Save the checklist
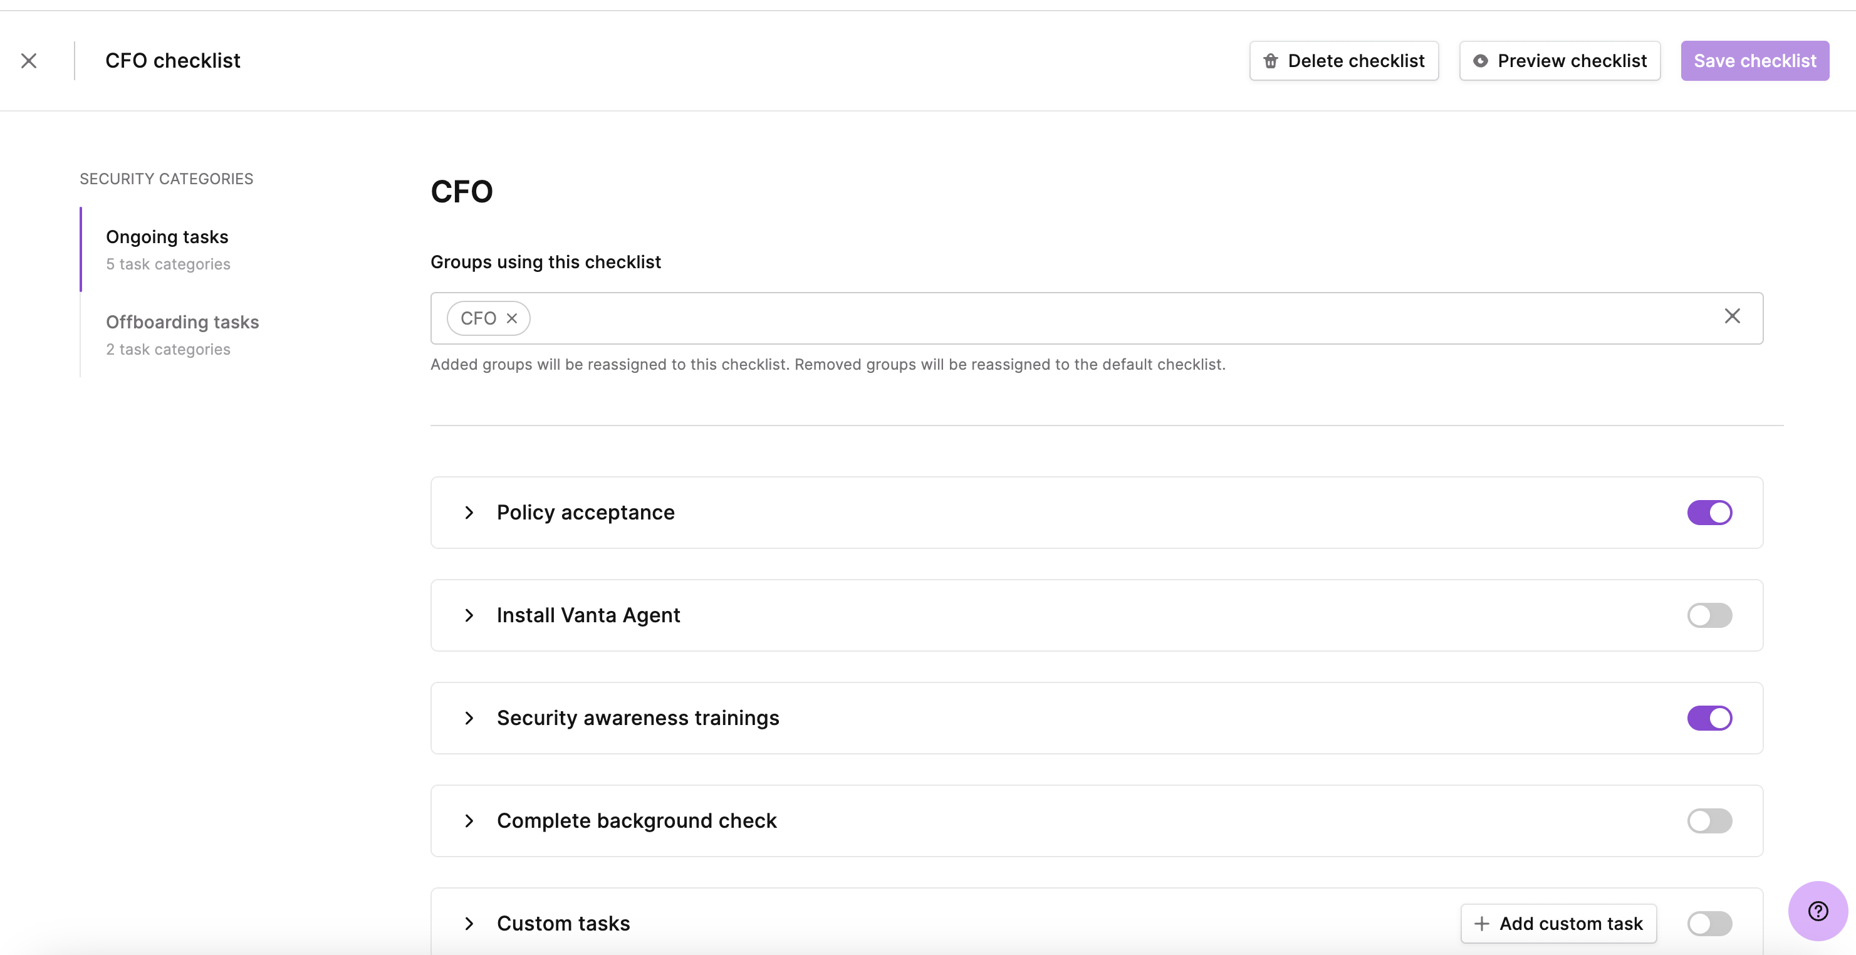 [x=1754, y=61]
